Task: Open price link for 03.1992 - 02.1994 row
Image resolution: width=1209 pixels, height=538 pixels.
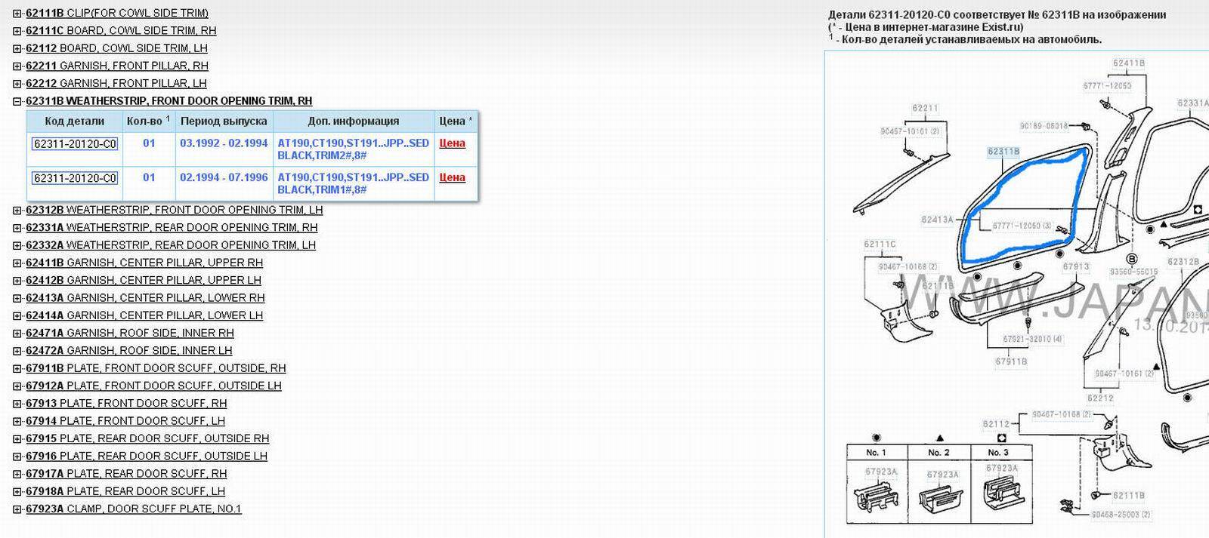Action: (452, 143)
